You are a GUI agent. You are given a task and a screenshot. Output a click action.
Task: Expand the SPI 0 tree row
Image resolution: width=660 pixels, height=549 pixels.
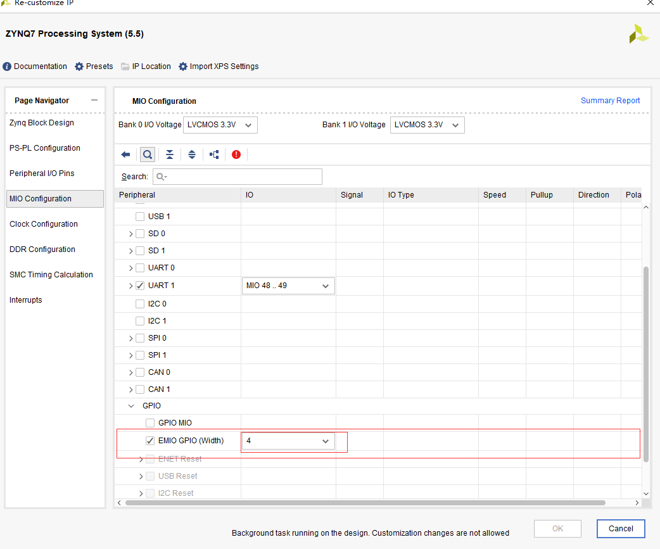(131, 339)
